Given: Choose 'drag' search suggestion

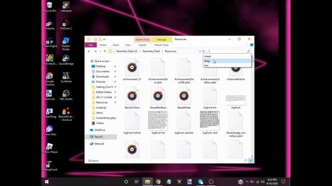Looking at the screenshot, I should tap(227, 61).
